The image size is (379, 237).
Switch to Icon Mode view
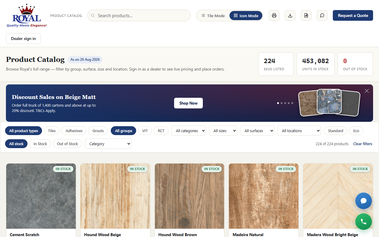(x=246, y=16)
